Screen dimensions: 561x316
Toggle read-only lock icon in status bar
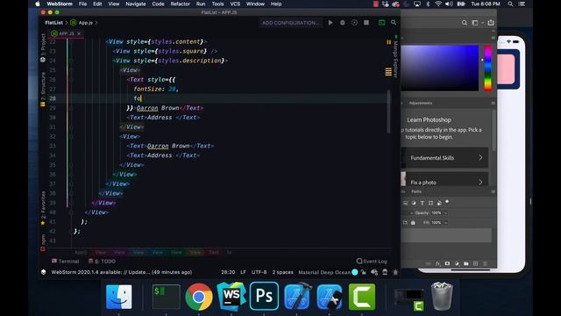(x=364, y=272)
